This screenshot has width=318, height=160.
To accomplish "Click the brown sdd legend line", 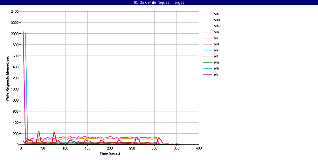I will click(x=207, y=44).
